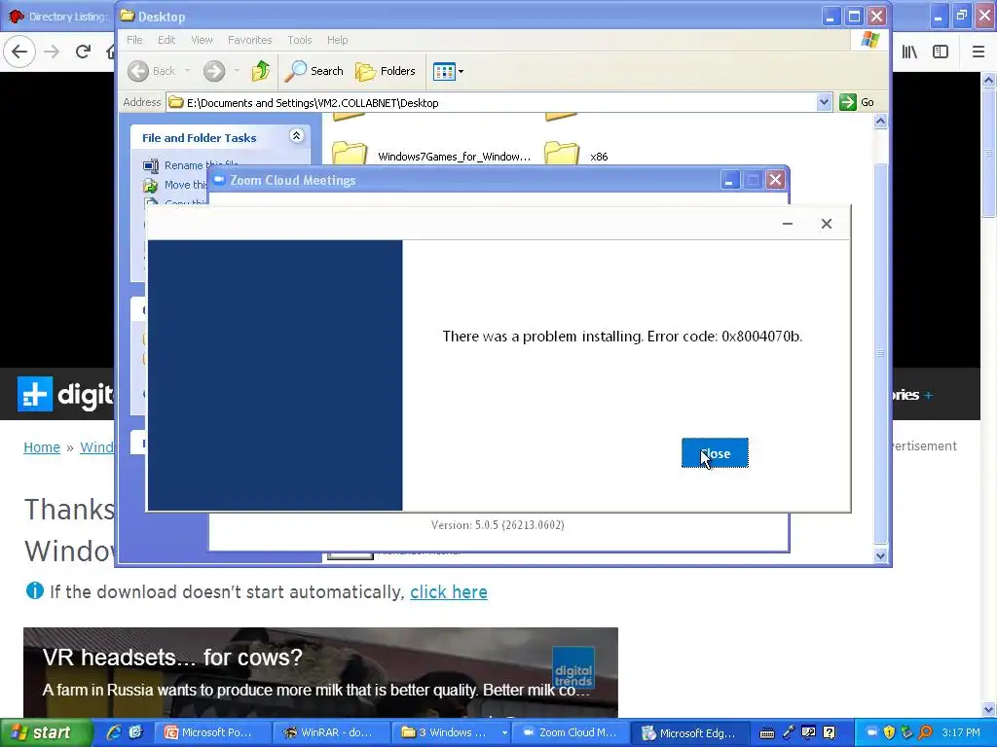Click the Version 5.0.5 text below the dialog
Screen dimensions: 997x747
[498, 524]
